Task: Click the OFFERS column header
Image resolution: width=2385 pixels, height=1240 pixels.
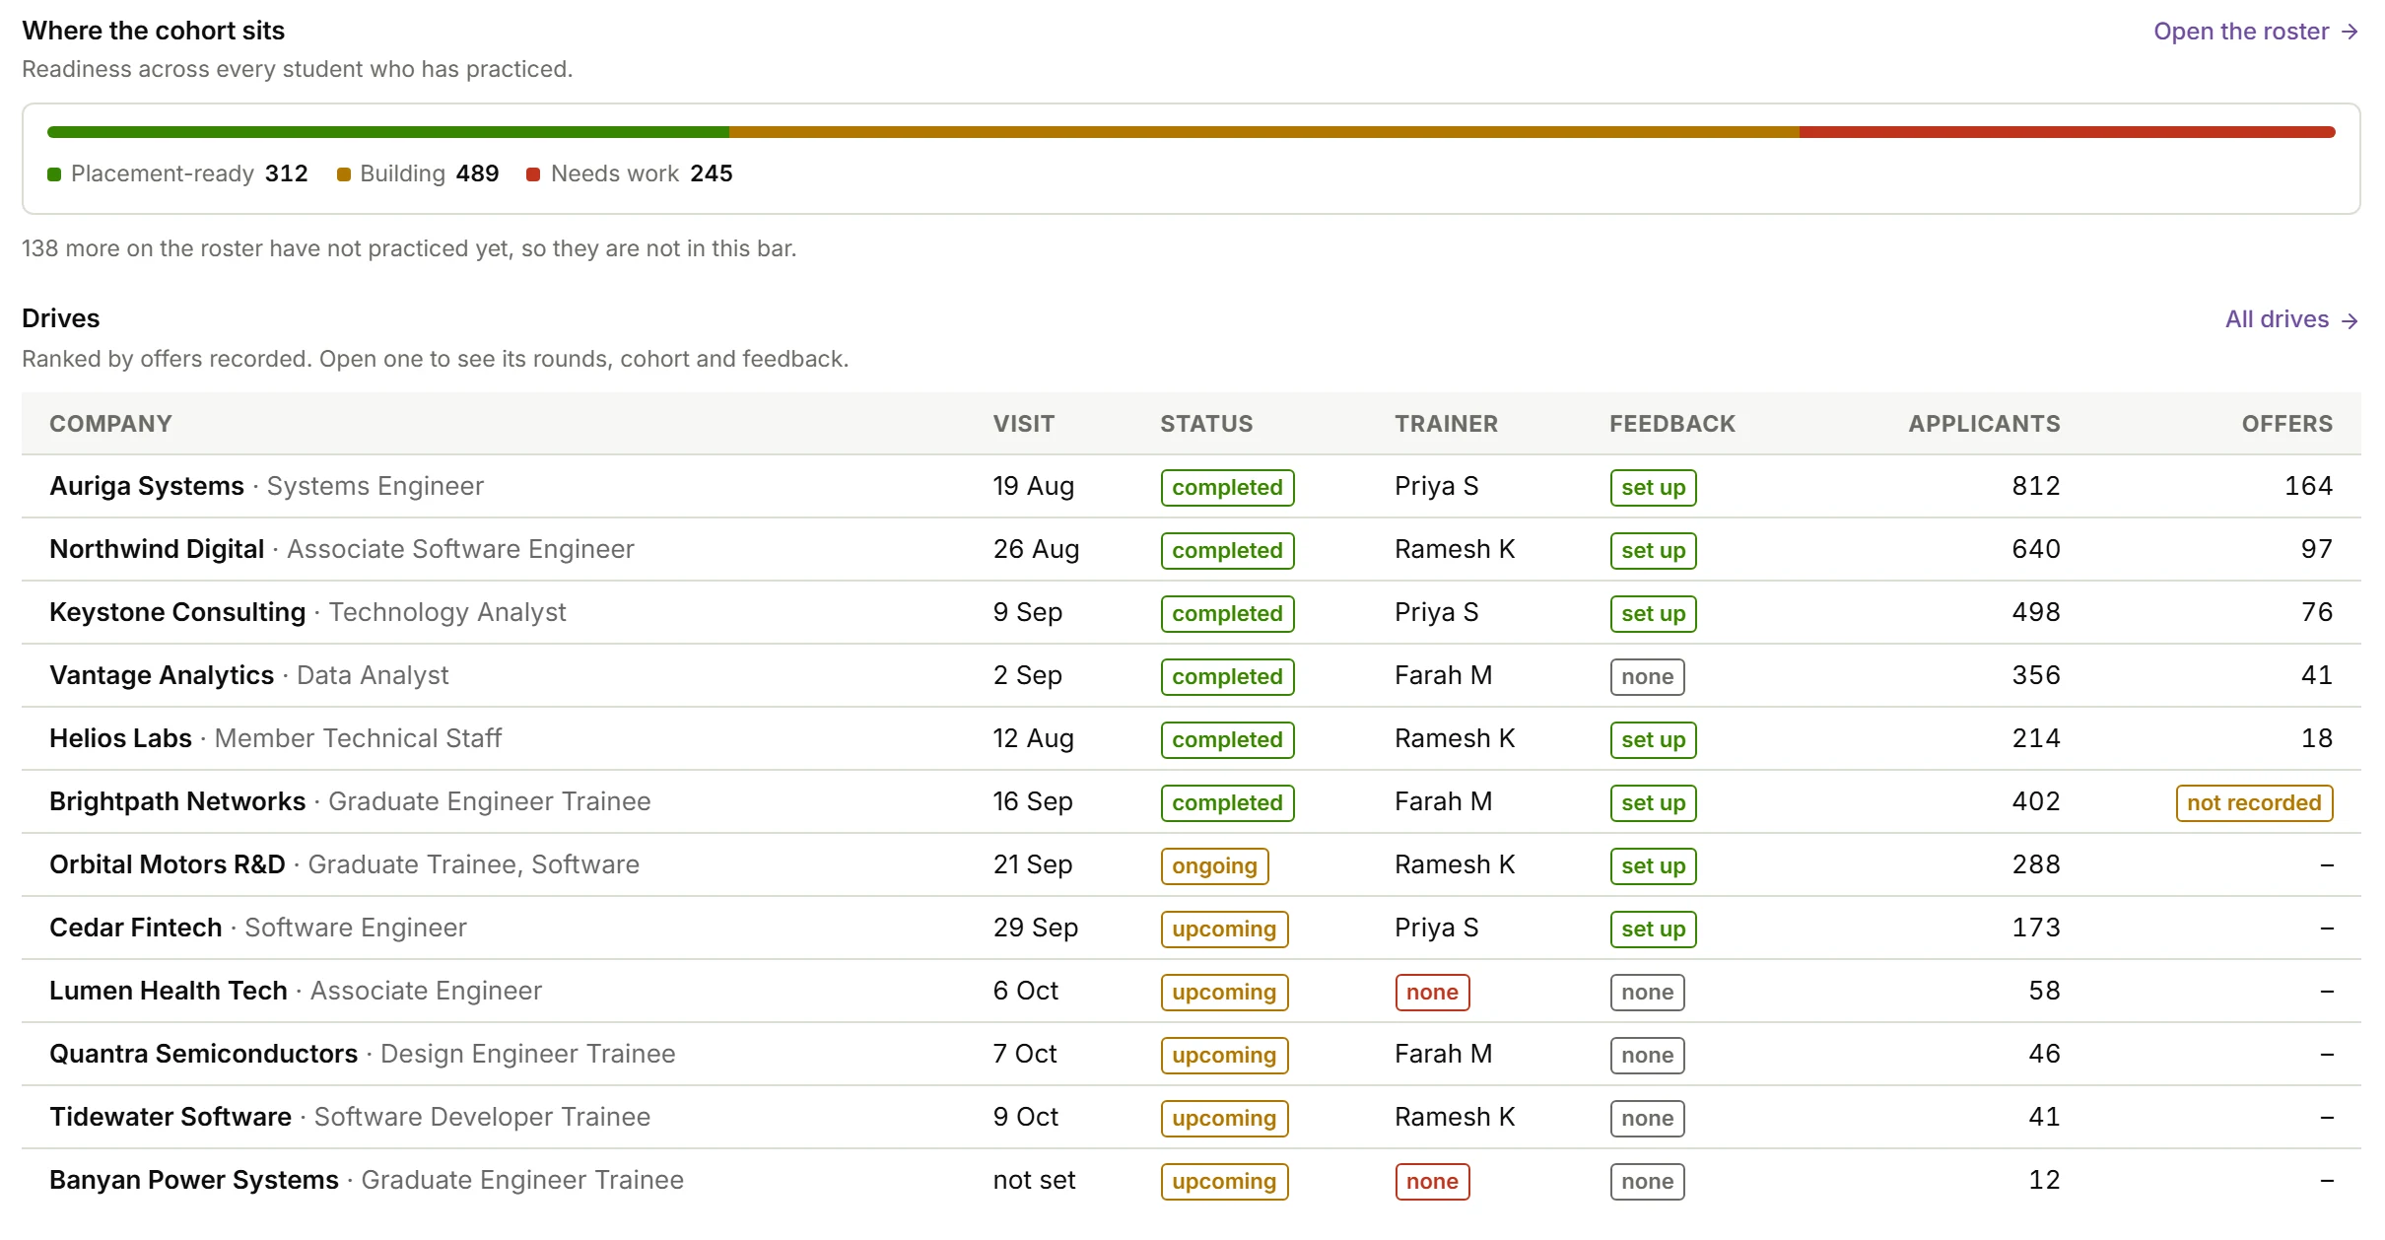Action: point(2286,424)
